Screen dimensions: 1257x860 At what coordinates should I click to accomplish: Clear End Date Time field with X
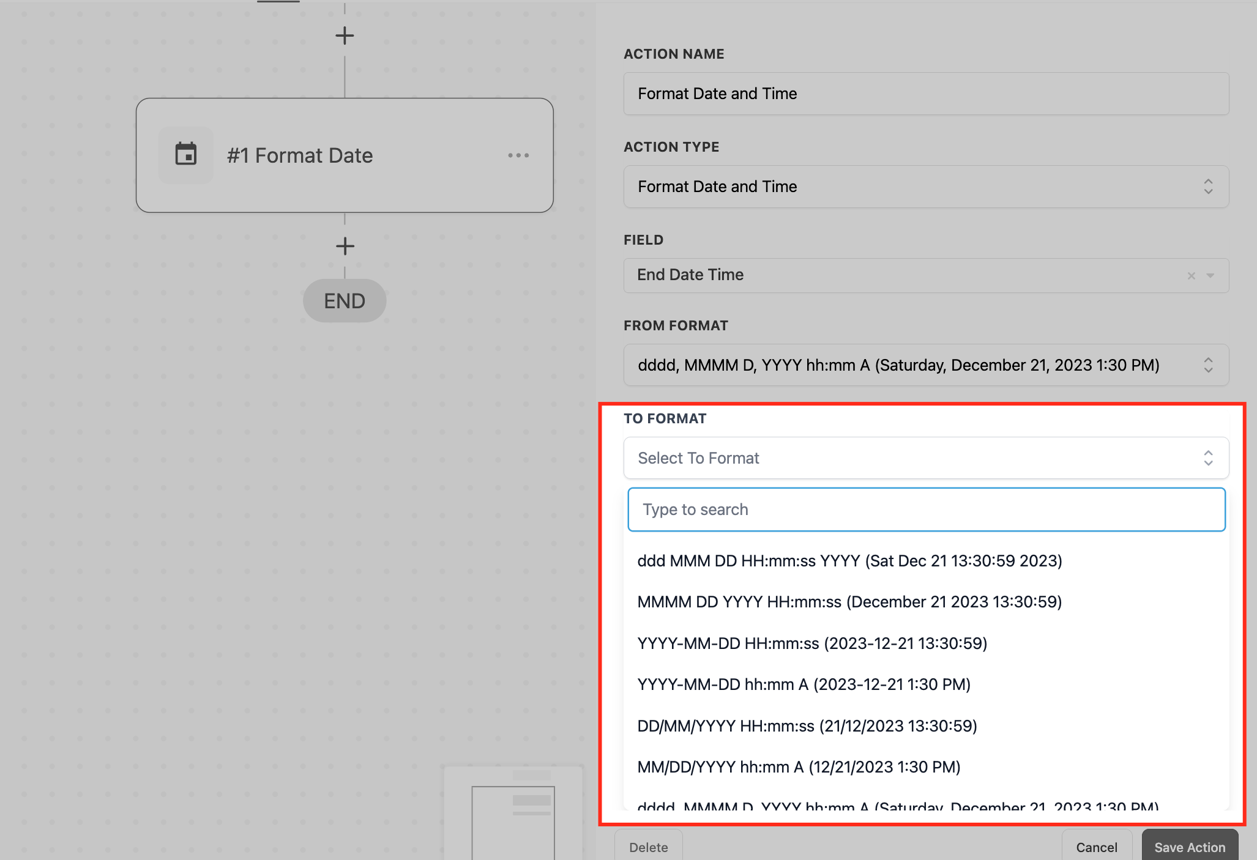[1191, 276]
